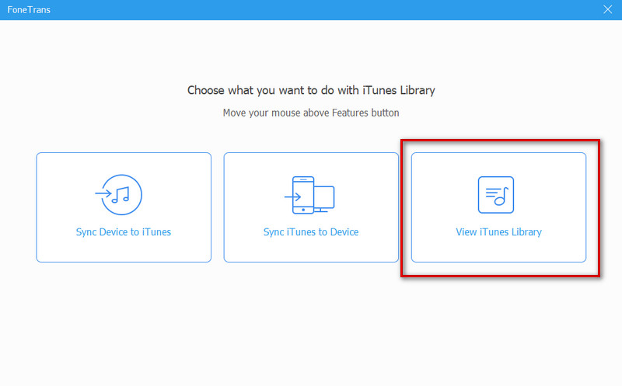Click the heading 'Choose what you want to do with iTunes Library'
The width and height of the screenshot is (622, 386).
point(311,90)
